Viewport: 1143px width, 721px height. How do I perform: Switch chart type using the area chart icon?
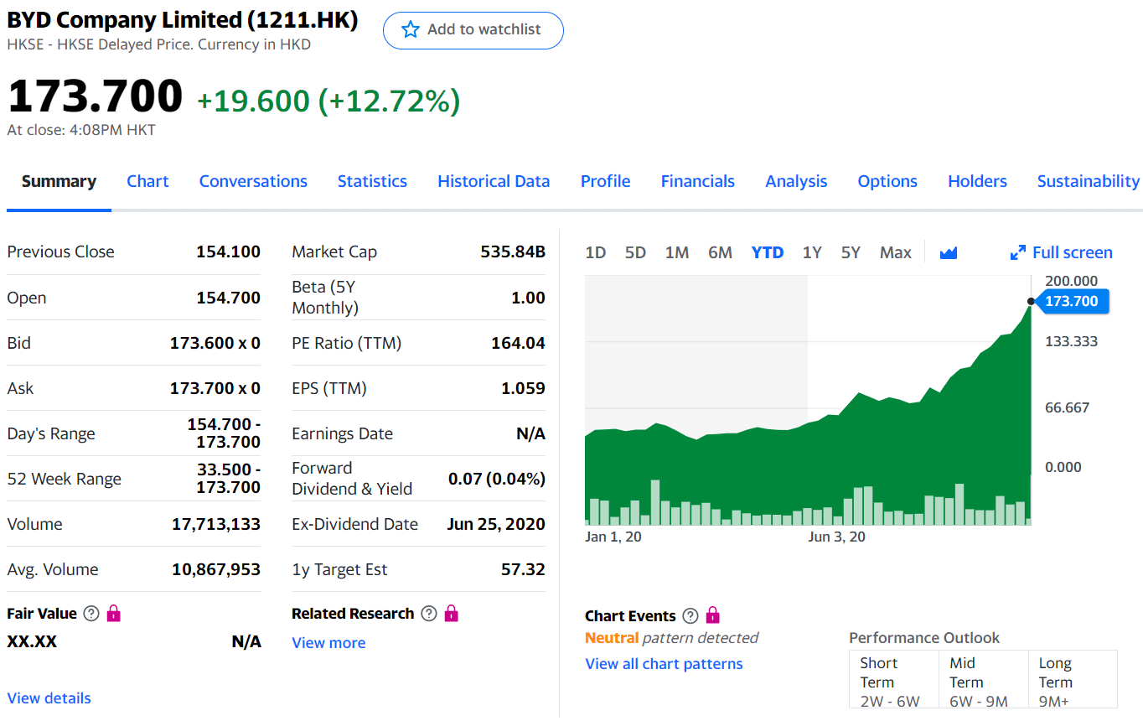pyautogui.click(x=948, y=252)
